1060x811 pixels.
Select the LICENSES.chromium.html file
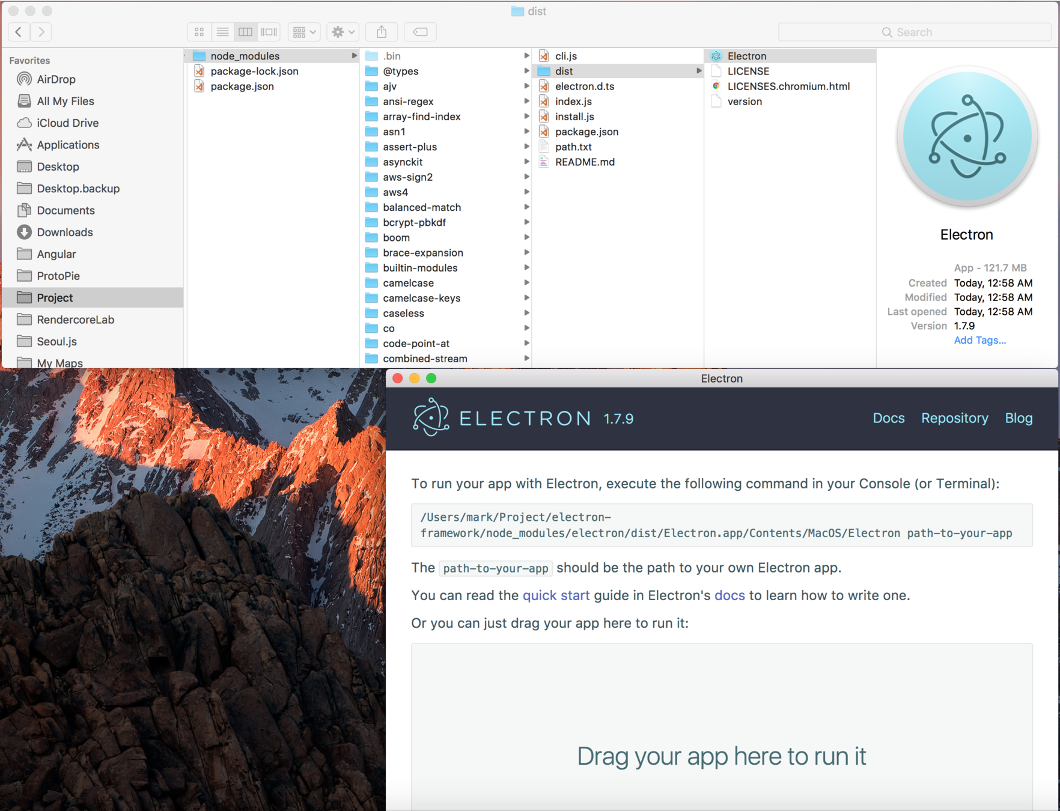point(790,86)
